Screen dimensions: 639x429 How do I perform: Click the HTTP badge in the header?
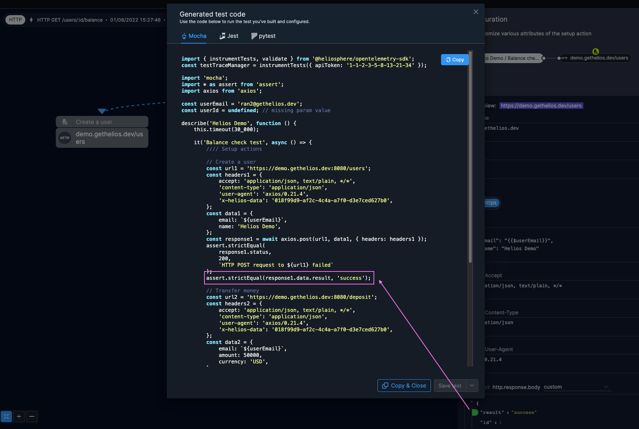click(x=15, y=20)
